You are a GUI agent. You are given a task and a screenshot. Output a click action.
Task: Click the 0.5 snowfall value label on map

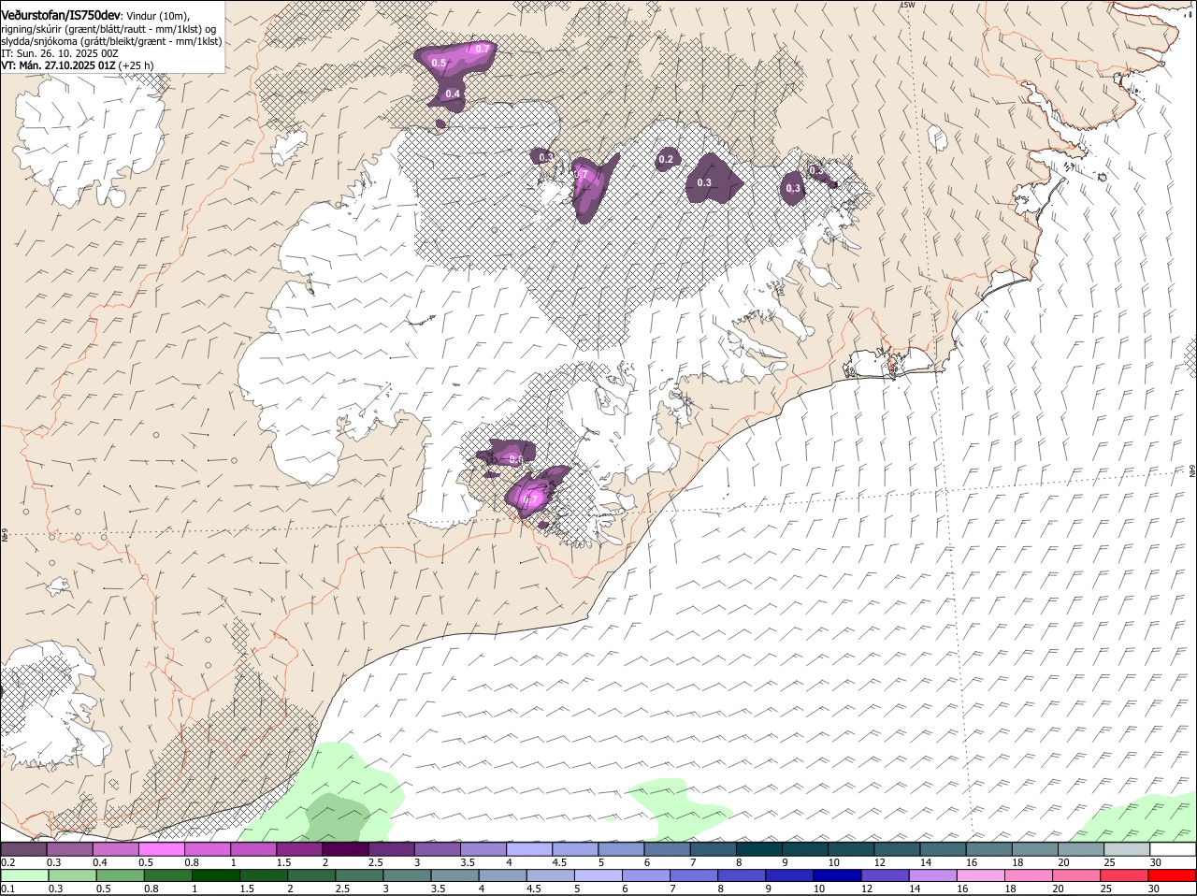point(439,63)
